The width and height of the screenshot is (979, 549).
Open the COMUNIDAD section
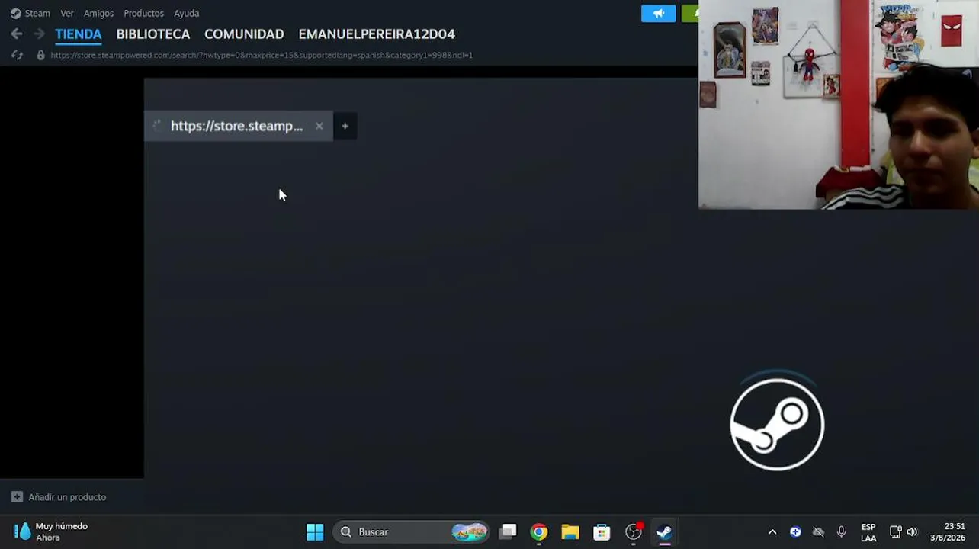tap(244, 34)
